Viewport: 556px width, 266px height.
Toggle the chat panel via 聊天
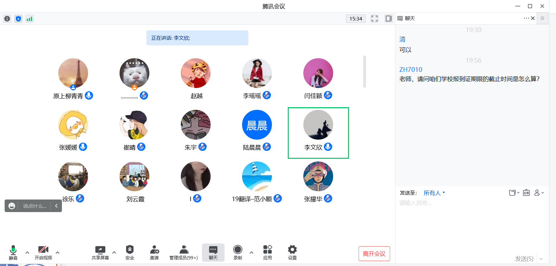[x=213, y=253]
